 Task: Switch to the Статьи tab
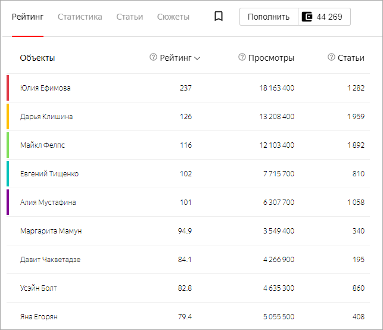[129, 17]
